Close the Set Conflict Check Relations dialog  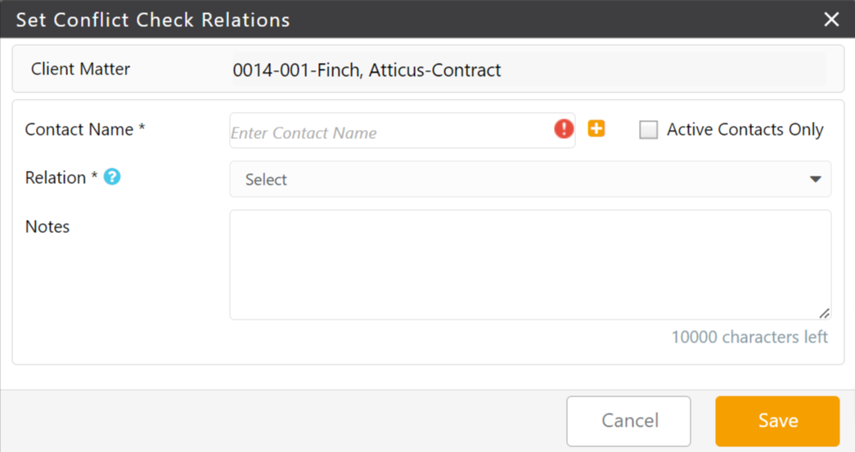pos(831,19)
